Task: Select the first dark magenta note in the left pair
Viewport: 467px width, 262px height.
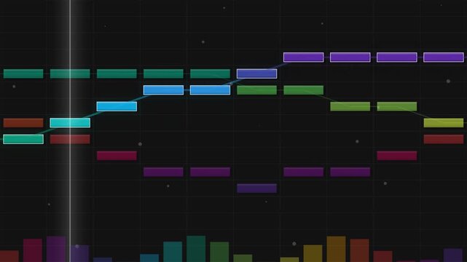Action: point(163,172)
